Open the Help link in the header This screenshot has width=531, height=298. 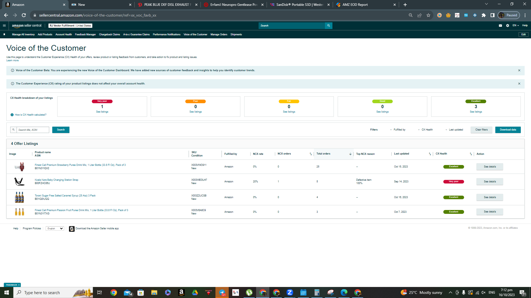(525, 26)
